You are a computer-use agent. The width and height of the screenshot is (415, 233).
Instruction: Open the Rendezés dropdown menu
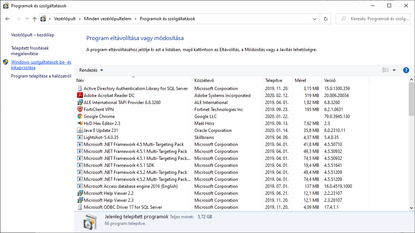click(x=91, y=70)
